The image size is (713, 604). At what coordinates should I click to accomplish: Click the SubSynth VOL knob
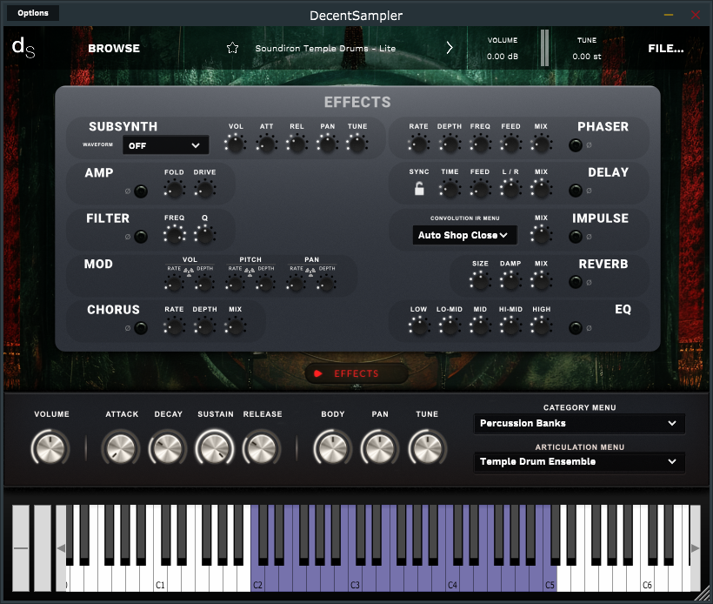[236, 144]
